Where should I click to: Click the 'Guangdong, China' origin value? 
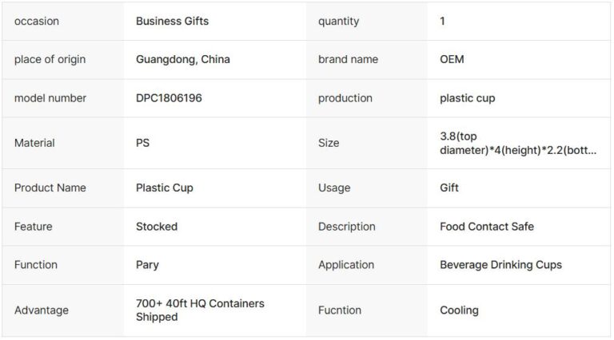click(184, 60)
